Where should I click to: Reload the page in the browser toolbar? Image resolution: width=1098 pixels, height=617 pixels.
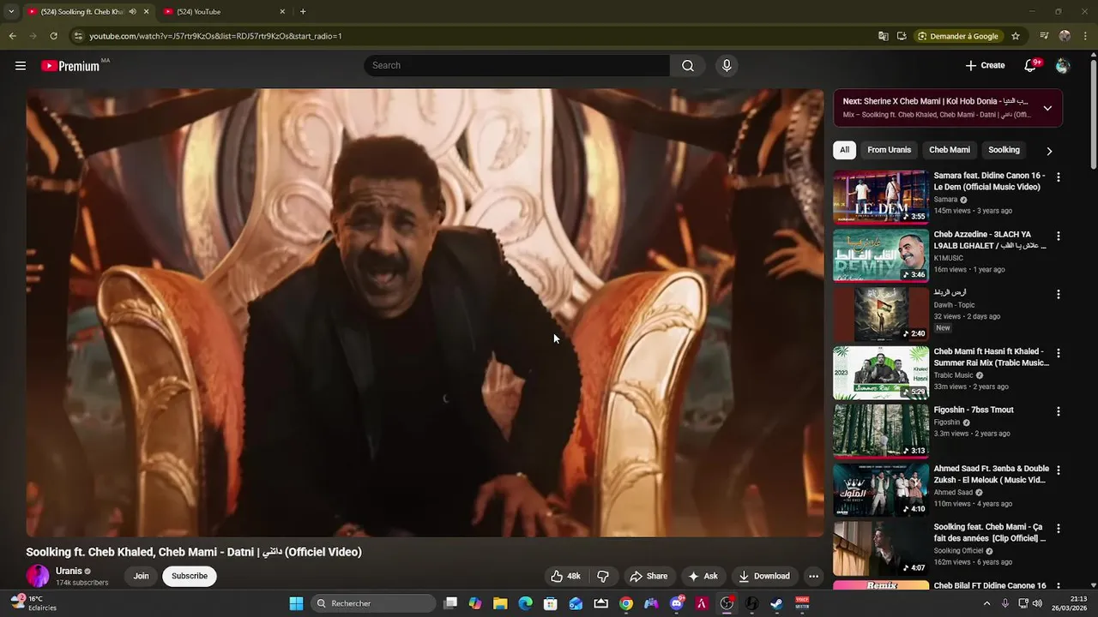(53, 36)
